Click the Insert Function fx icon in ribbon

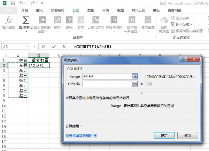click(x=8, y=20)
